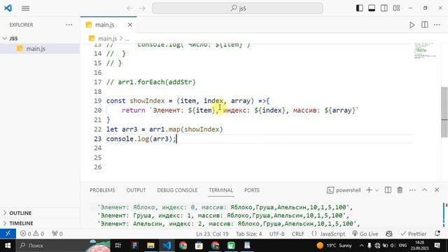Click line number 19 in the gutter

click(x=98, y=101)
